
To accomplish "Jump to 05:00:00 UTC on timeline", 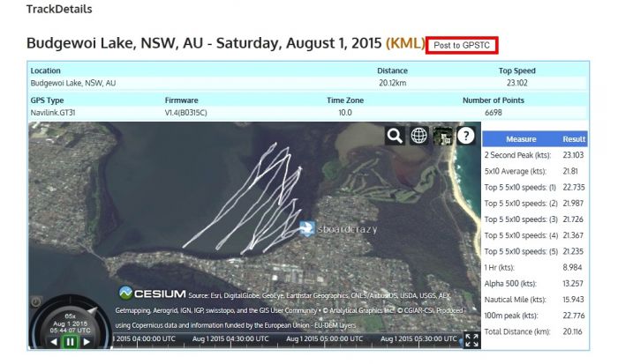I will pyautogui.click(x=324, y=338).
